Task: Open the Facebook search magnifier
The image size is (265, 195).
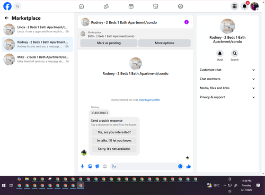Action: click(x=17, y=6)
